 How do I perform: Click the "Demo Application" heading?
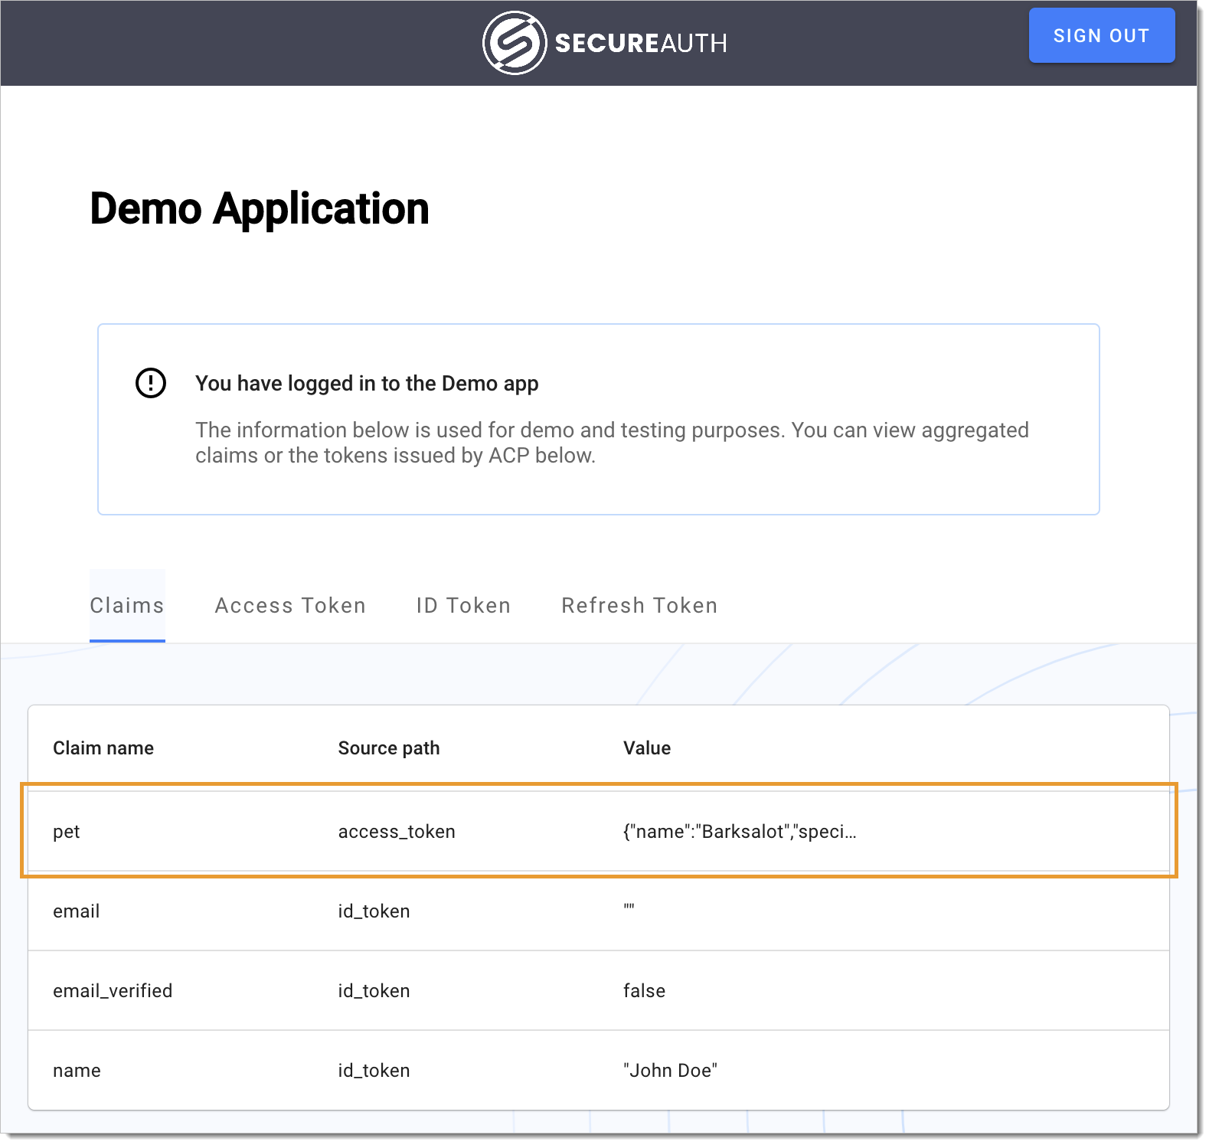tap(260, 209)
